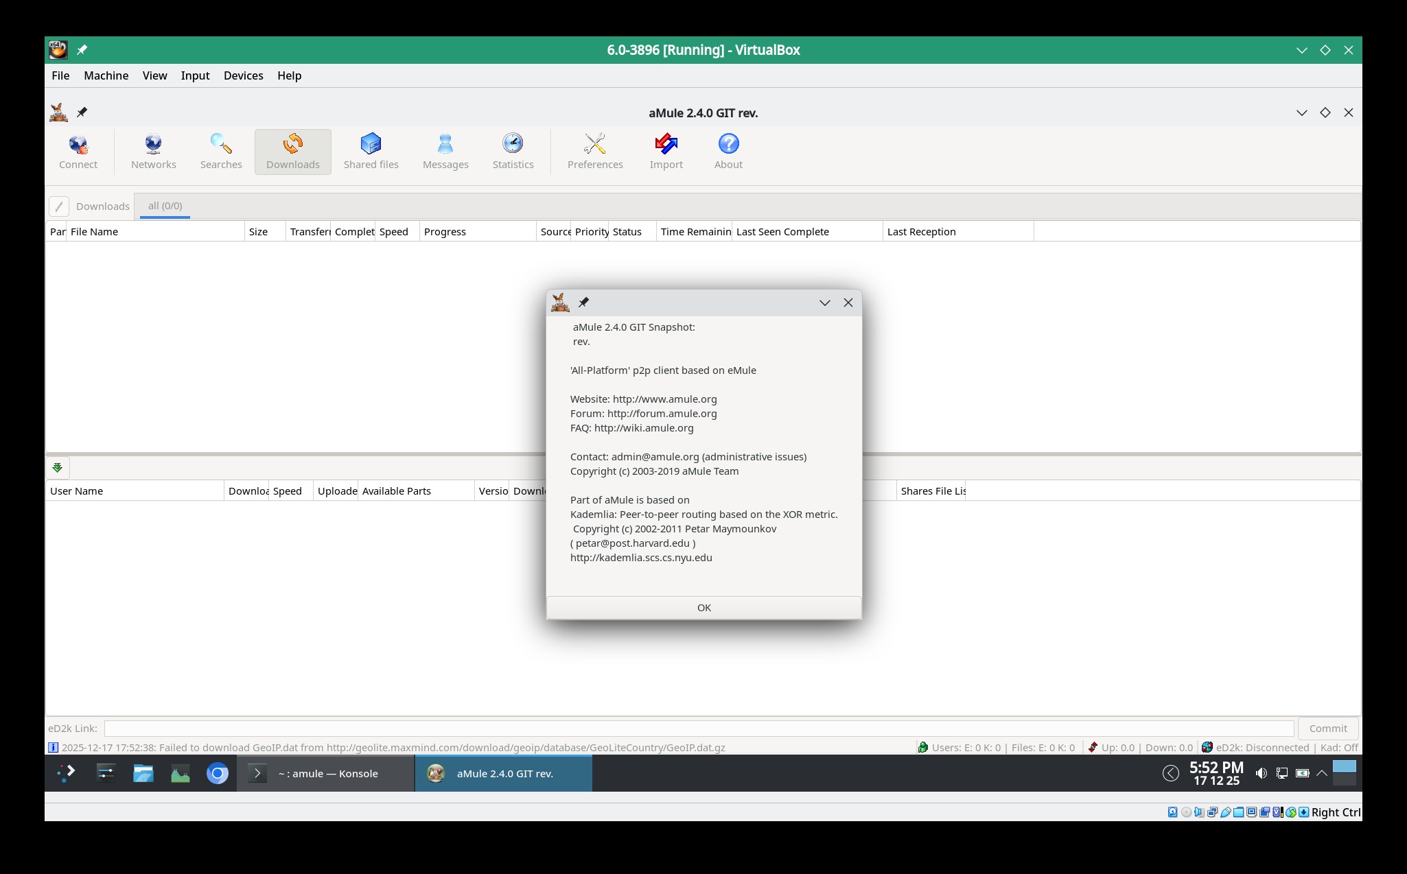Toggle pin on the About dialog
Screen dimensions: 1407x874
coord(583,303)
